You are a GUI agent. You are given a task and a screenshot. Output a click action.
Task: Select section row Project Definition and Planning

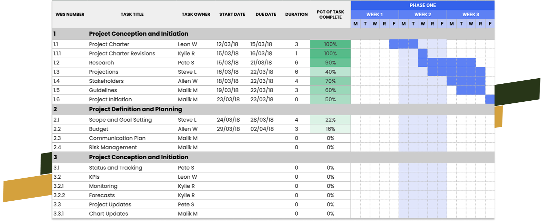(x=273, y=109)
